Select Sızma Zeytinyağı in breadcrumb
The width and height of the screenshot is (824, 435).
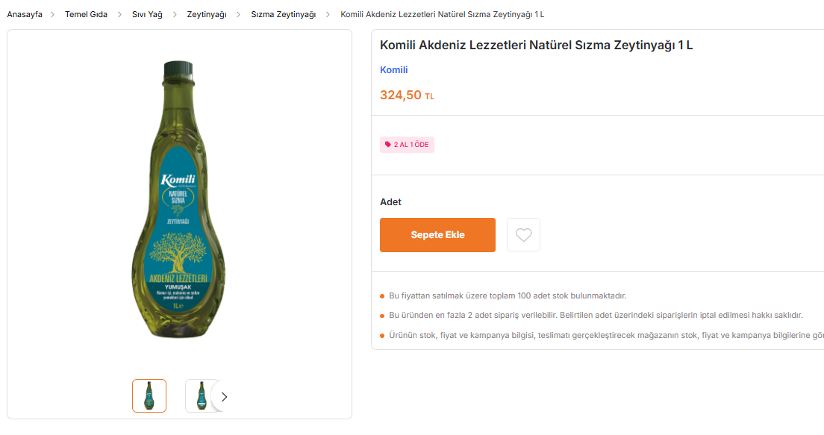point(283,14)
